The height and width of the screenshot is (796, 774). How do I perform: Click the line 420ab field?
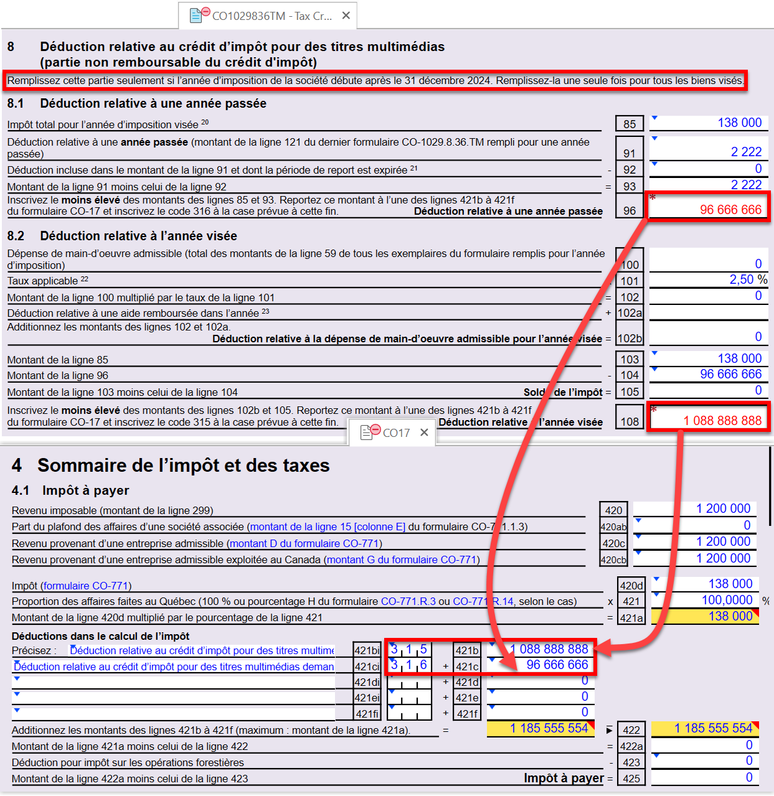pos(696,525)
